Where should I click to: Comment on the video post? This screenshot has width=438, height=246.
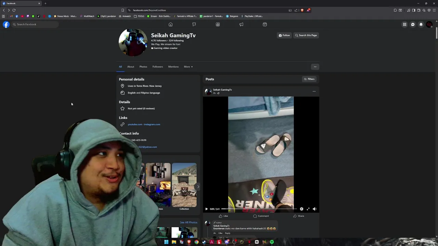(261, 216)
